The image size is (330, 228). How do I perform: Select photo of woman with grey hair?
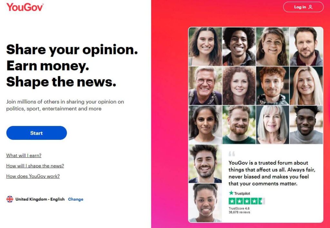273,125
